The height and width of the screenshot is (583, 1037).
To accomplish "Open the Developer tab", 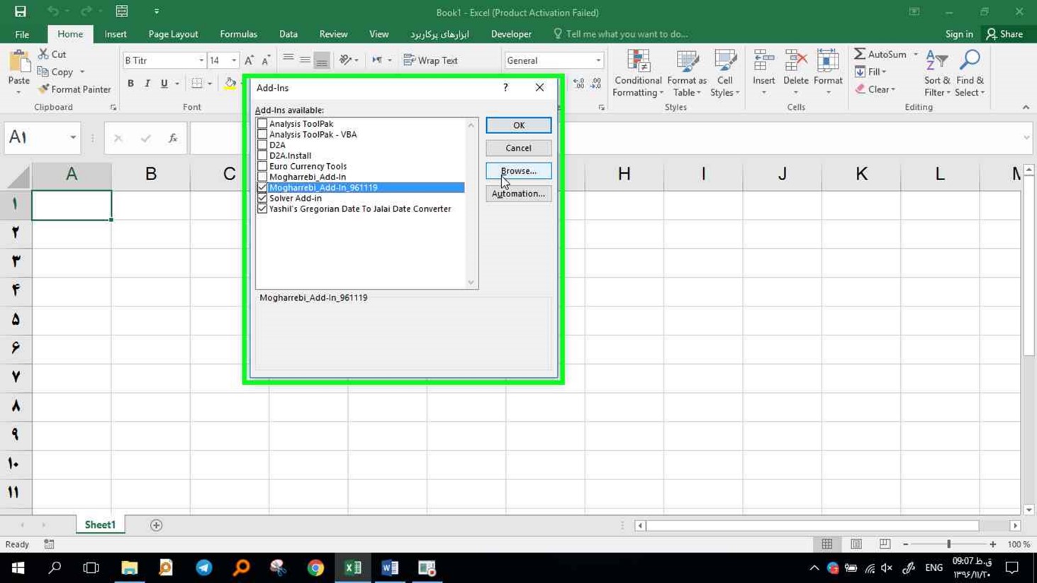I will pos(511,34).
